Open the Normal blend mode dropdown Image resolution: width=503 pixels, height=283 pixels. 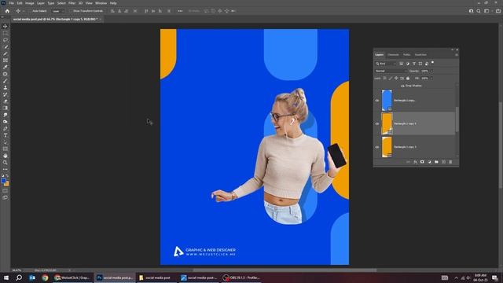(x=391, y=71)
